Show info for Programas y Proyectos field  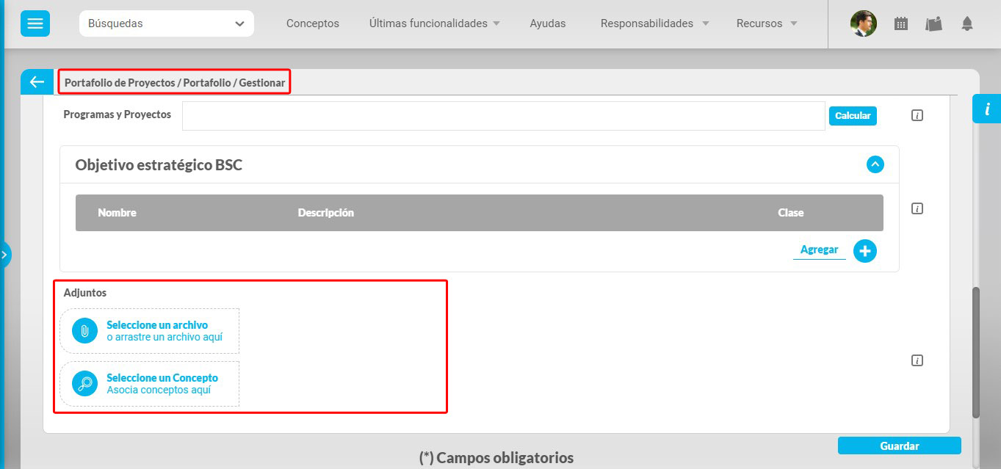[x=917, y=115]
